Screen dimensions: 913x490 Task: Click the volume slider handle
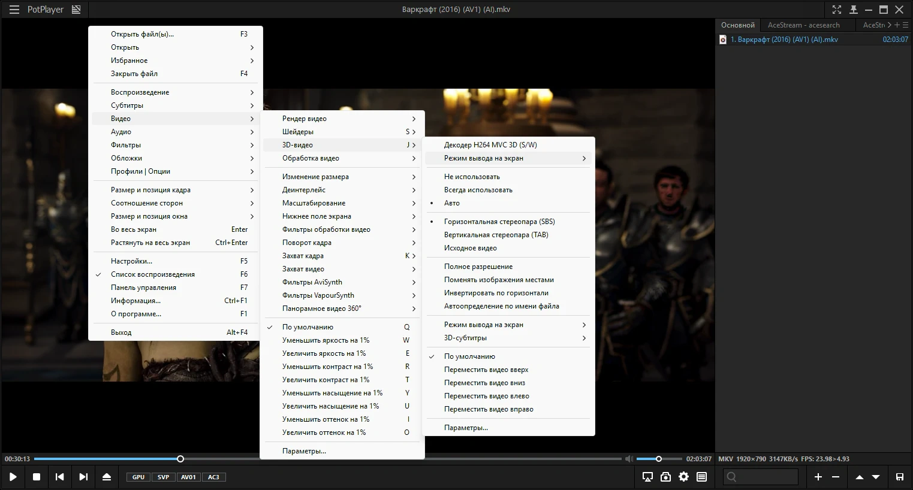pyautogui.click(x=658, y=459)
